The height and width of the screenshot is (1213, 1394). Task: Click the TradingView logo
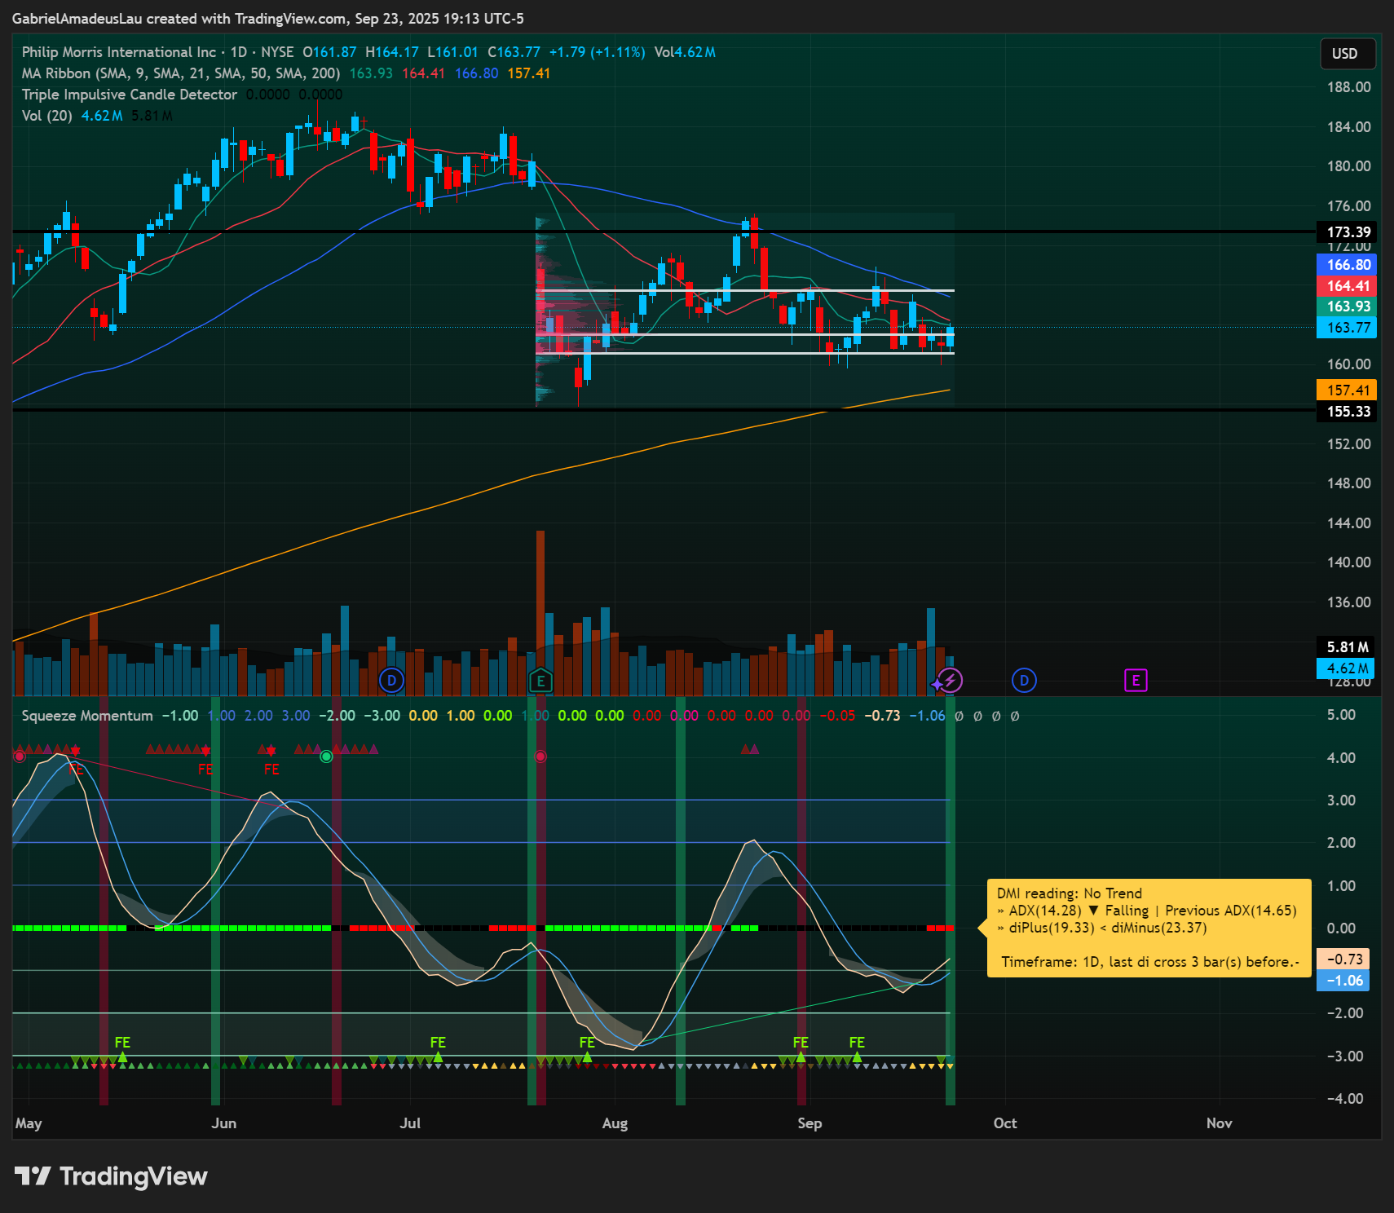coord(112,1176)
